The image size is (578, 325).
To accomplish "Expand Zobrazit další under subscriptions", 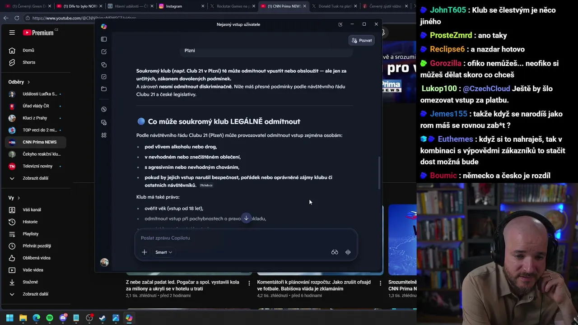I will coord(35,178).
